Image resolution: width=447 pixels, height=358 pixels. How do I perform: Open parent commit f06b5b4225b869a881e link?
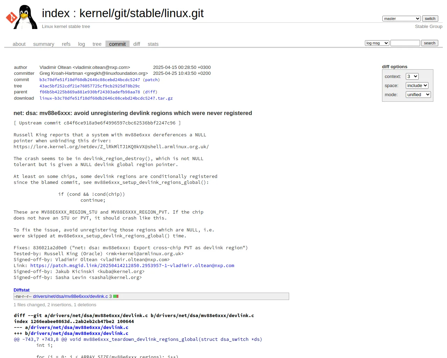click(90, 92)
